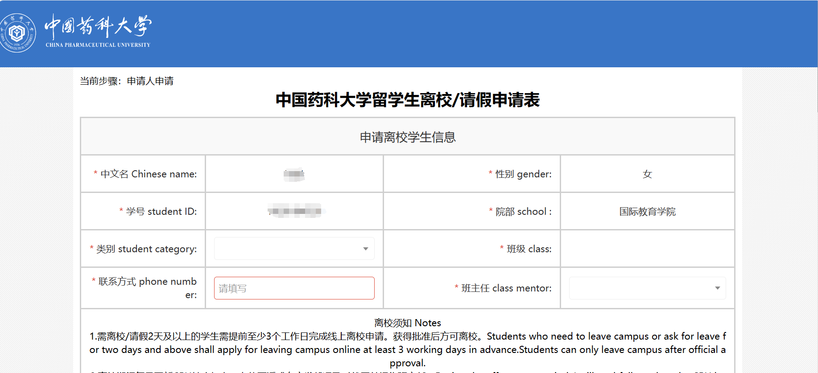Click the blurred student ID value
The height and width of the screenshot is (373, 818).
click(295, 211)
